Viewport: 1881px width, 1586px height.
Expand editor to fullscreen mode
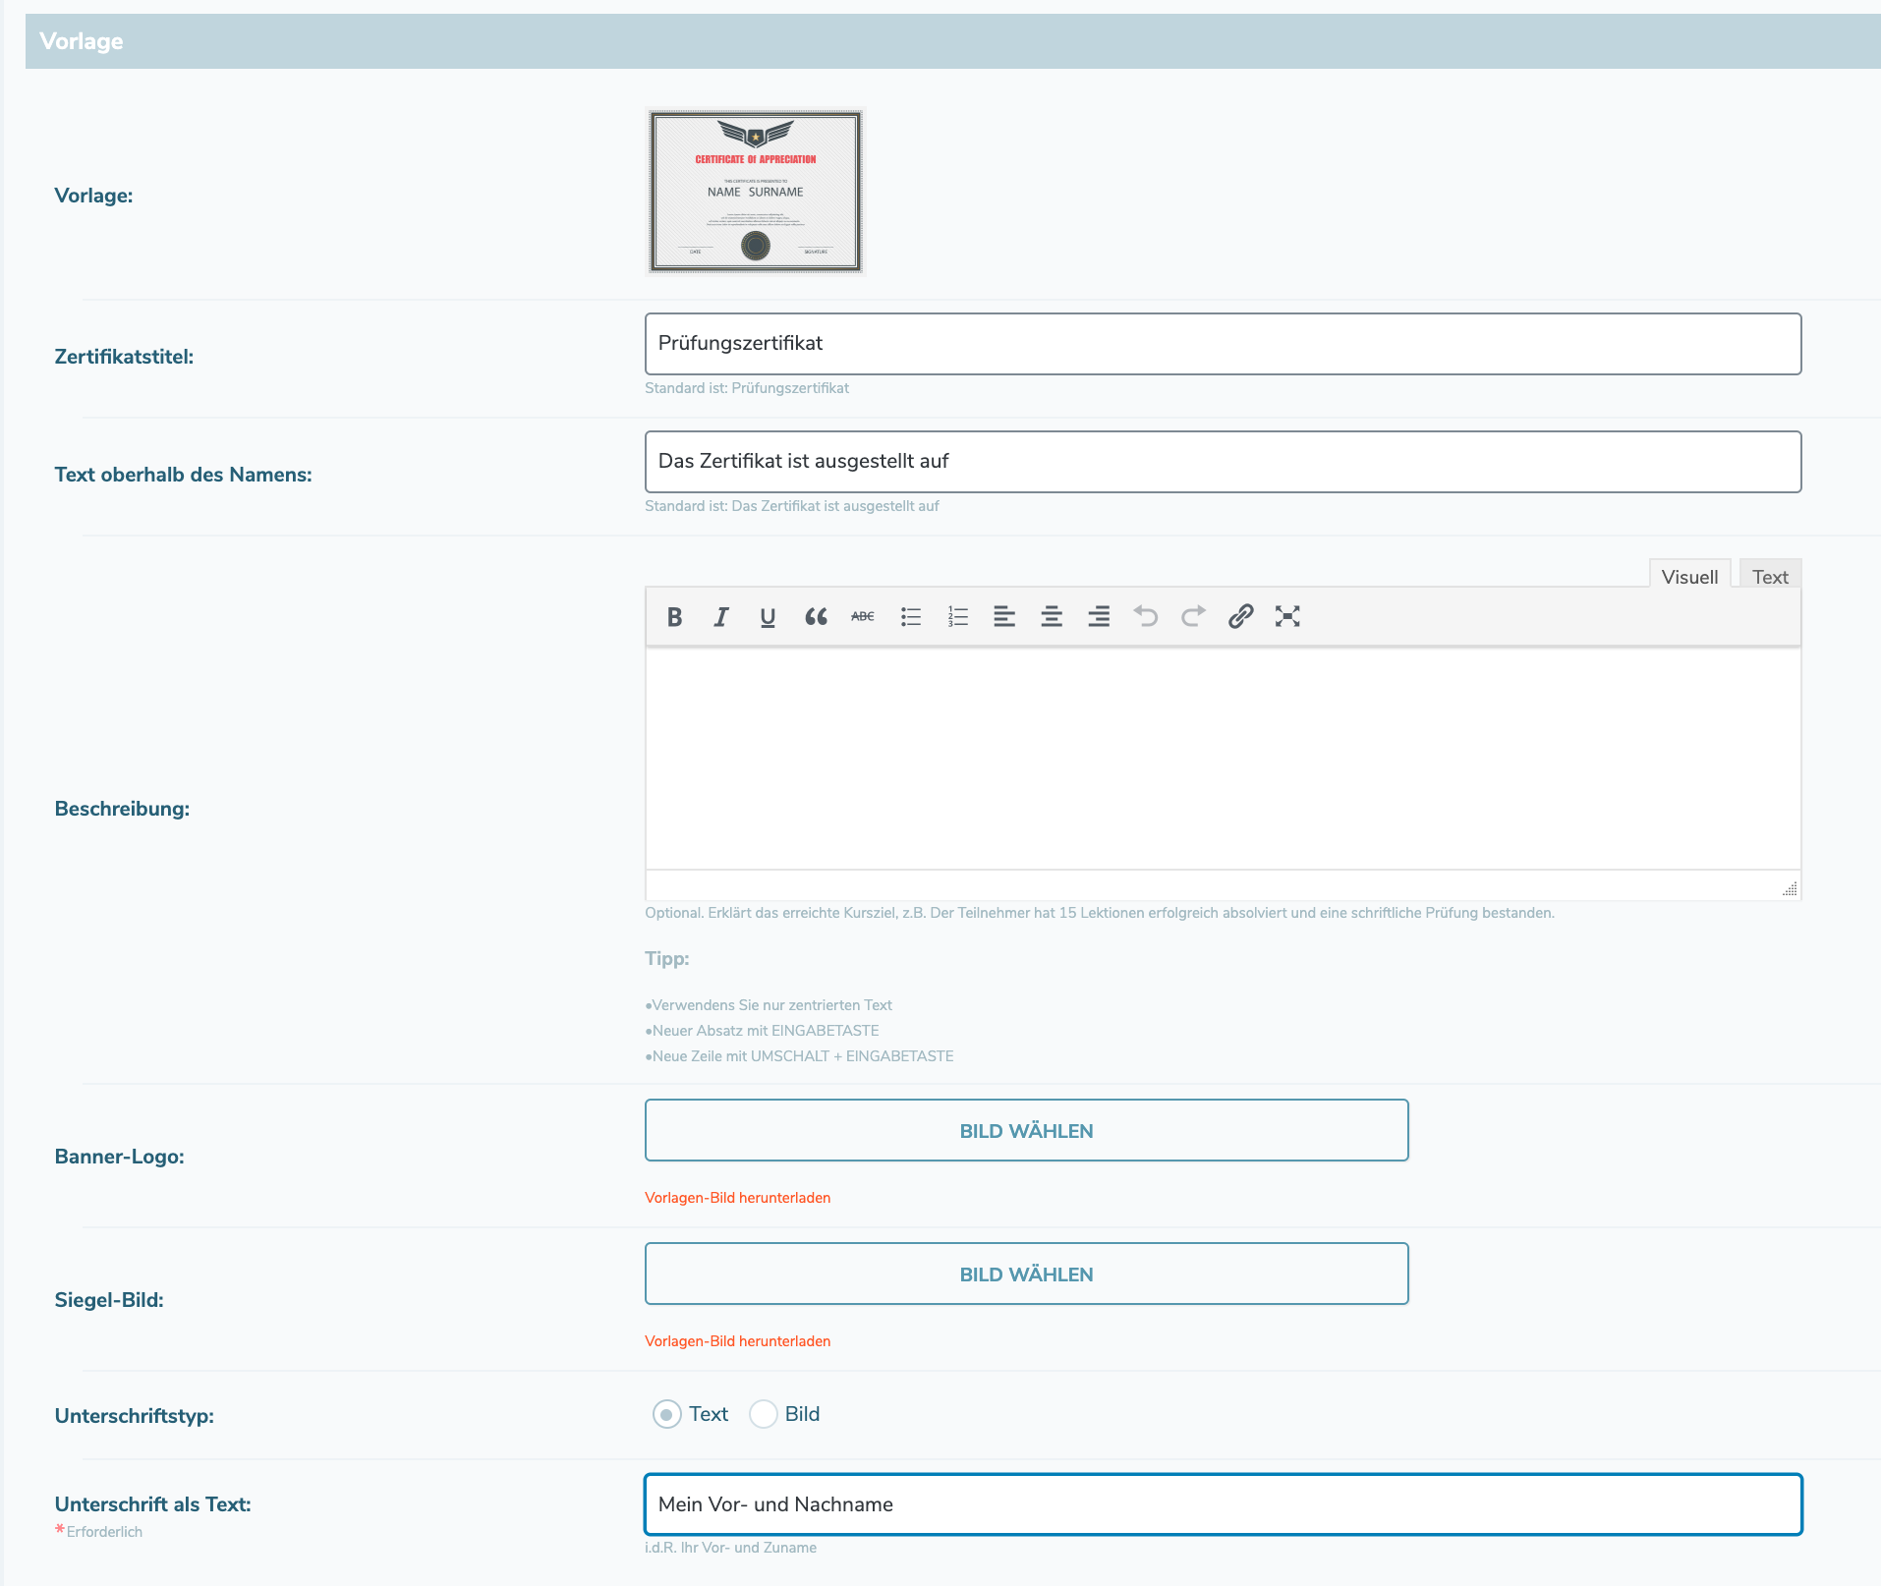point(1287,616)
